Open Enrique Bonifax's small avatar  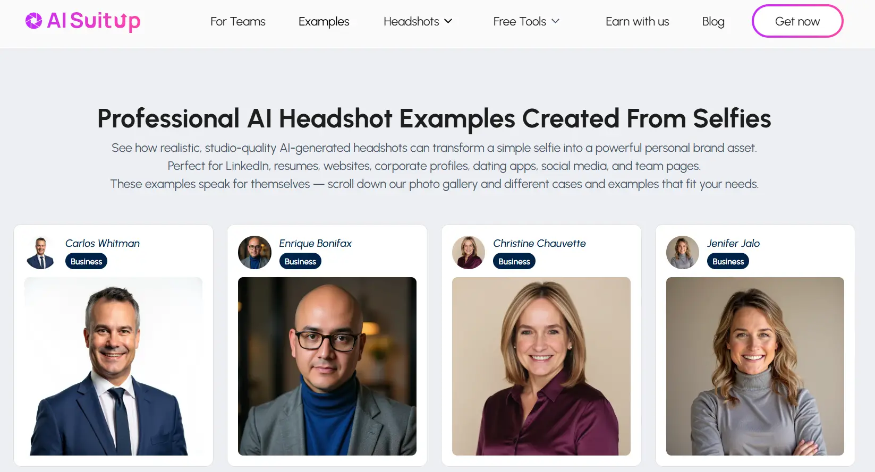pyautogui.click(x=254, y=252)
